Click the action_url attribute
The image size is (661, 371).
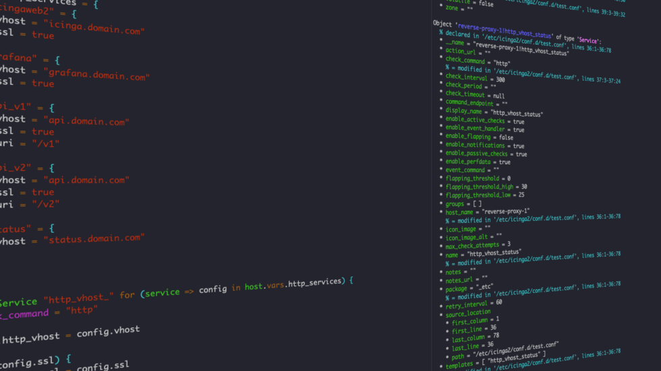coord(468,52)
